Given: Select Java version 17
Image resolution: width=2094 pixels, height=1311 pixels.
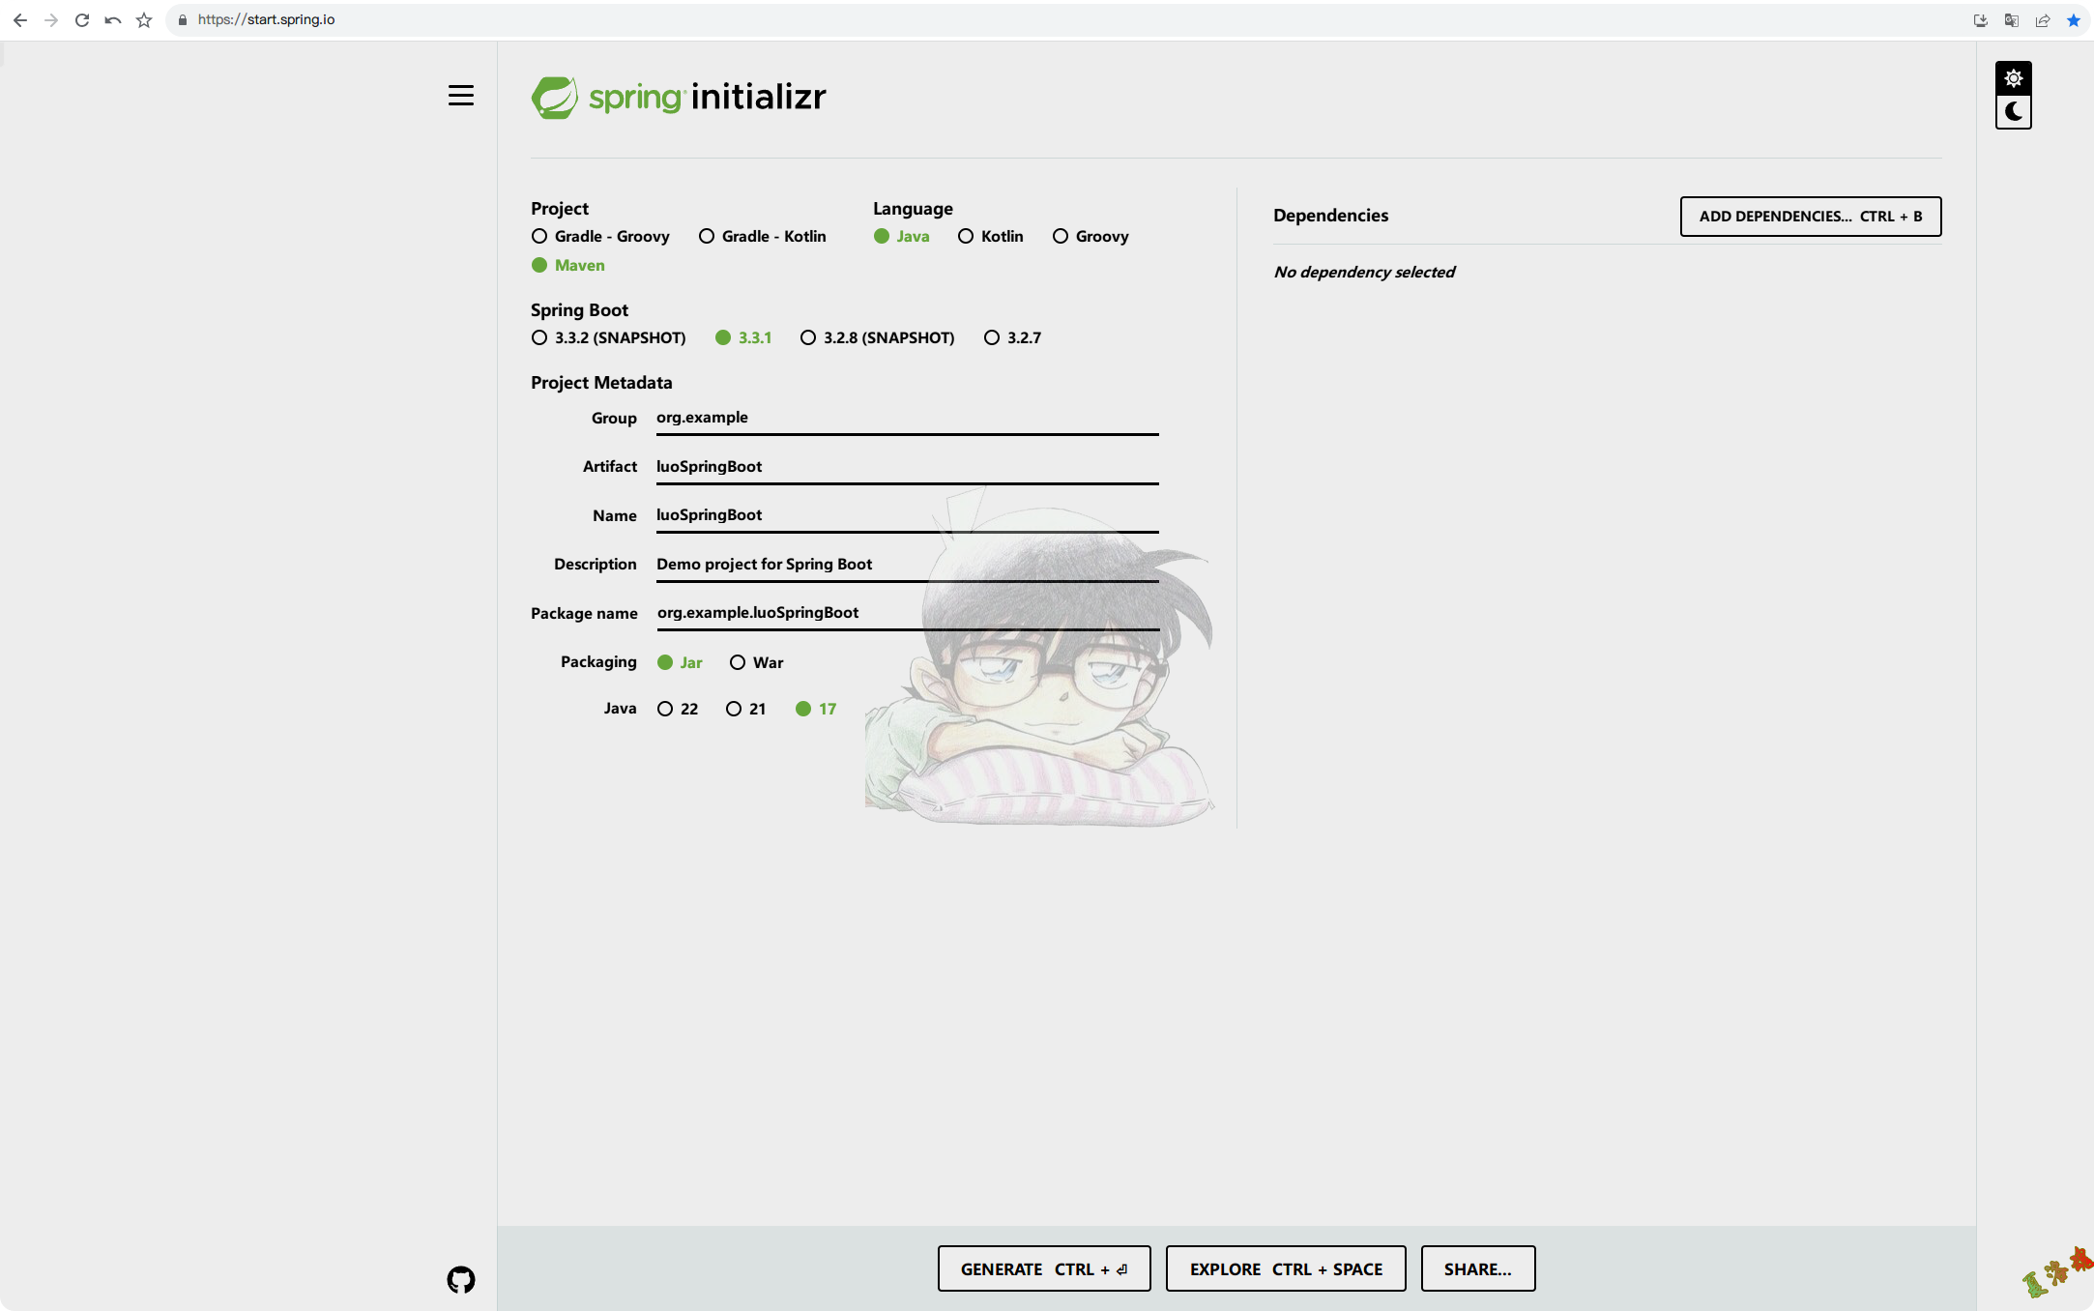Looking at the screenshot, I should coord(816,709).
